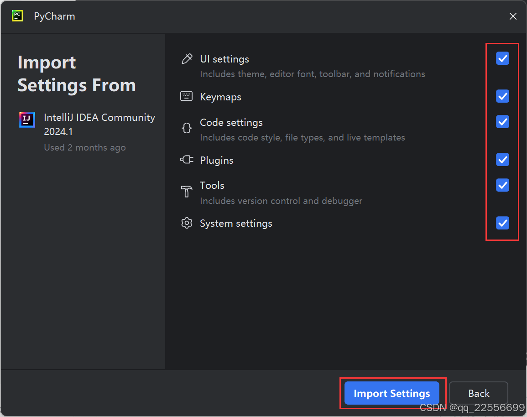Click the Plugins plug icon
This screenshot has height=417, width=527.
point(187,160)
